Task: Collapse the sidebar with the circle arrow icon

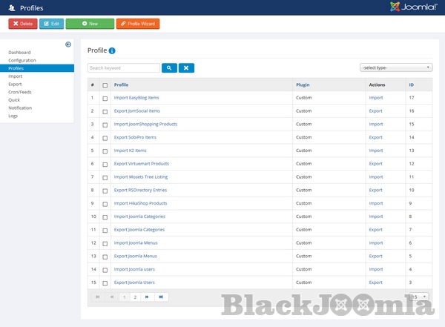Action: click(68, 44)
